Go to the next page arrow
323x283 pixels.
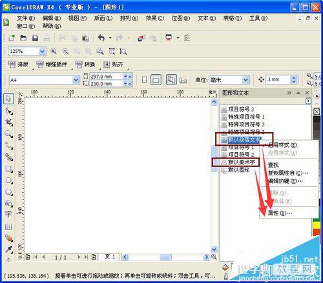tap(79, 257)
